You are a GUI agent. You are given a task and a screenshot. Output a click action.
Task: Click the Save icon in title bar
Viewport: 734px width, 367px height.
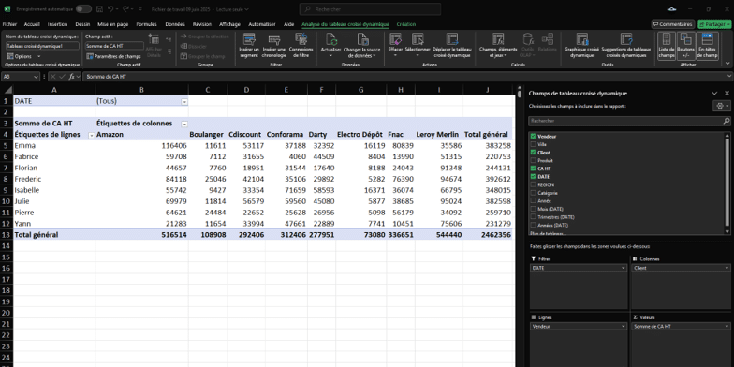[99, 9]
